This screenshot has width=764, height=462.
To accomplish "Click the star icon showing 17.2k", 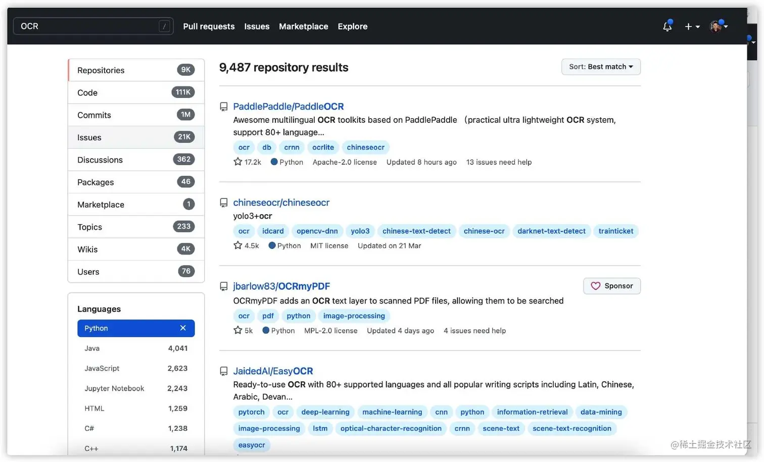I will [x=237, y=162].
